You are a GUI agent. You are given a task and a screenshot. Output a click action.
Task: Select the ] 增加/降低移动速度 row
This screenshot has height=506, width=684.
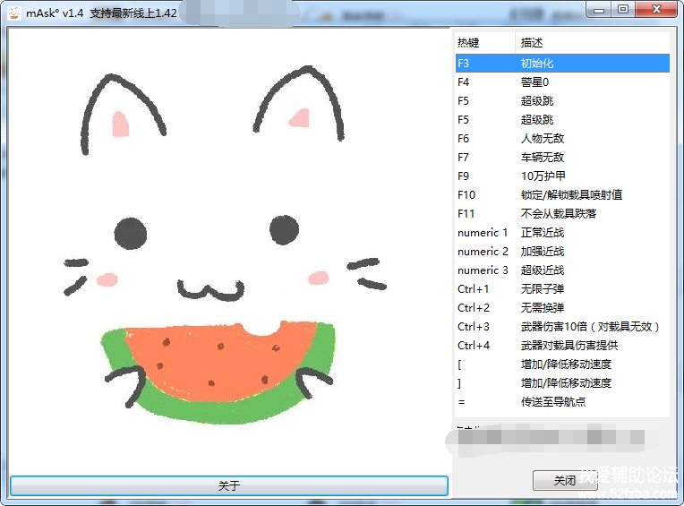[562, 382]
